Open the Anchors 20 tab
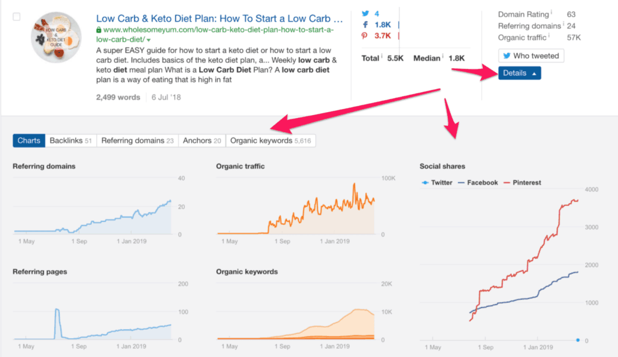618x357 pixels. tap(202, 140)
